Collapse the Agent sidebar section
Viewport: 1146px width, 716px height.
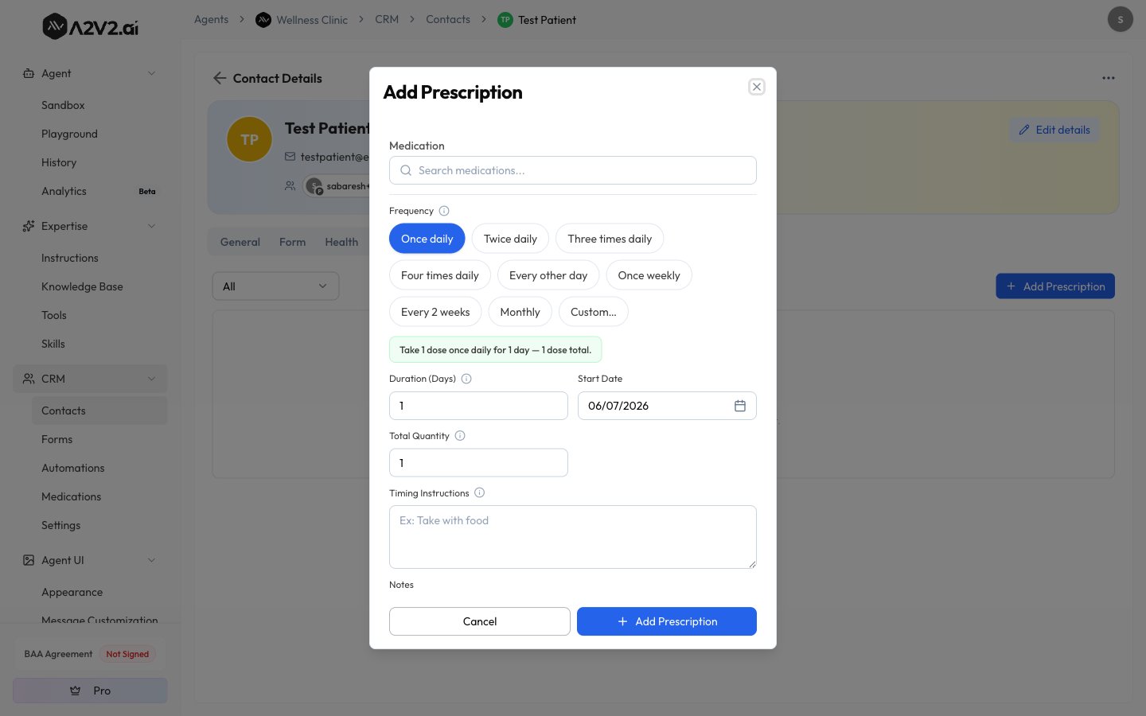pos(152,73)
